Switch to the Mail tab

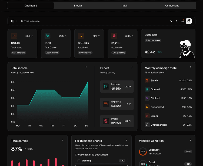click(125, 6)
